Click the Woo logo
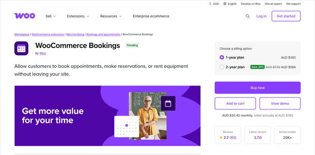 [24, 16]
